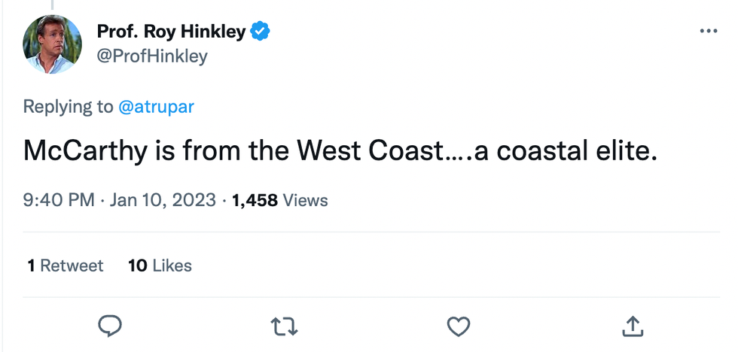Image resolution: width=738 pixels, height=352 pixels.
Task: Open the @ProfHinkley handle
Action: (152, 56)
